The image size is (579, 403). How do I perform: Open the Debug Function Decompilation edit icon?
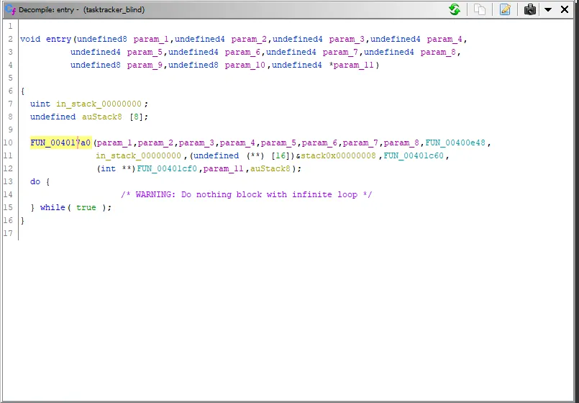click(x=505, y=9)
